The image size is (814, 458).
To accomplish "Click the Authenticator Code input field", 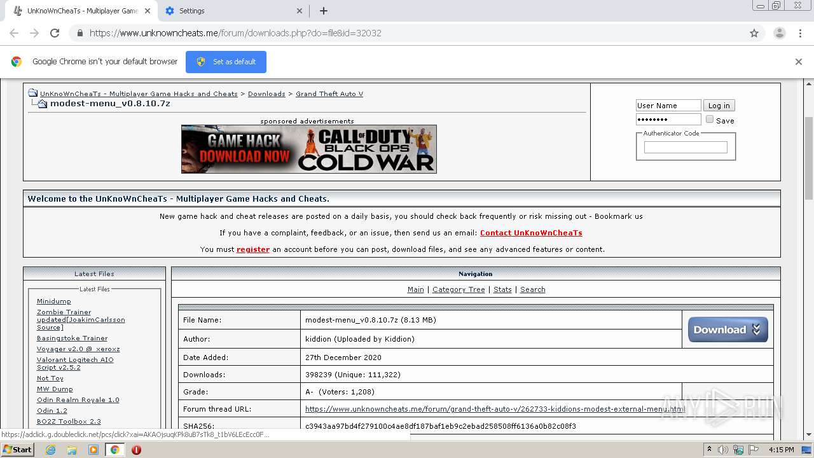I will click(x=686, y=147).
